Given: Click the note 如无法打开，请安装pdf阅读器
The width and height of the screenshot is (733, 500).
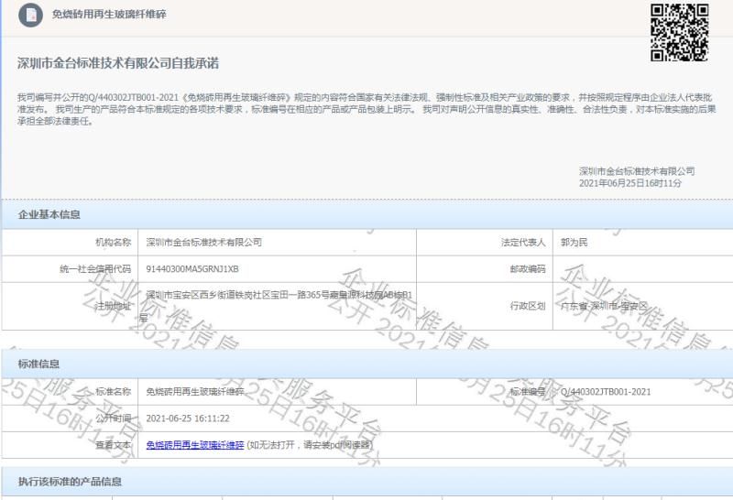Looking at the screenshot, I should [x=310, y=445].
